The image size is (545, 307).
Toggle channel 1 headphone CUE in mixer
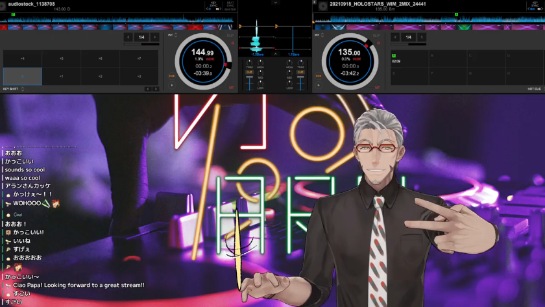point(249,72)
